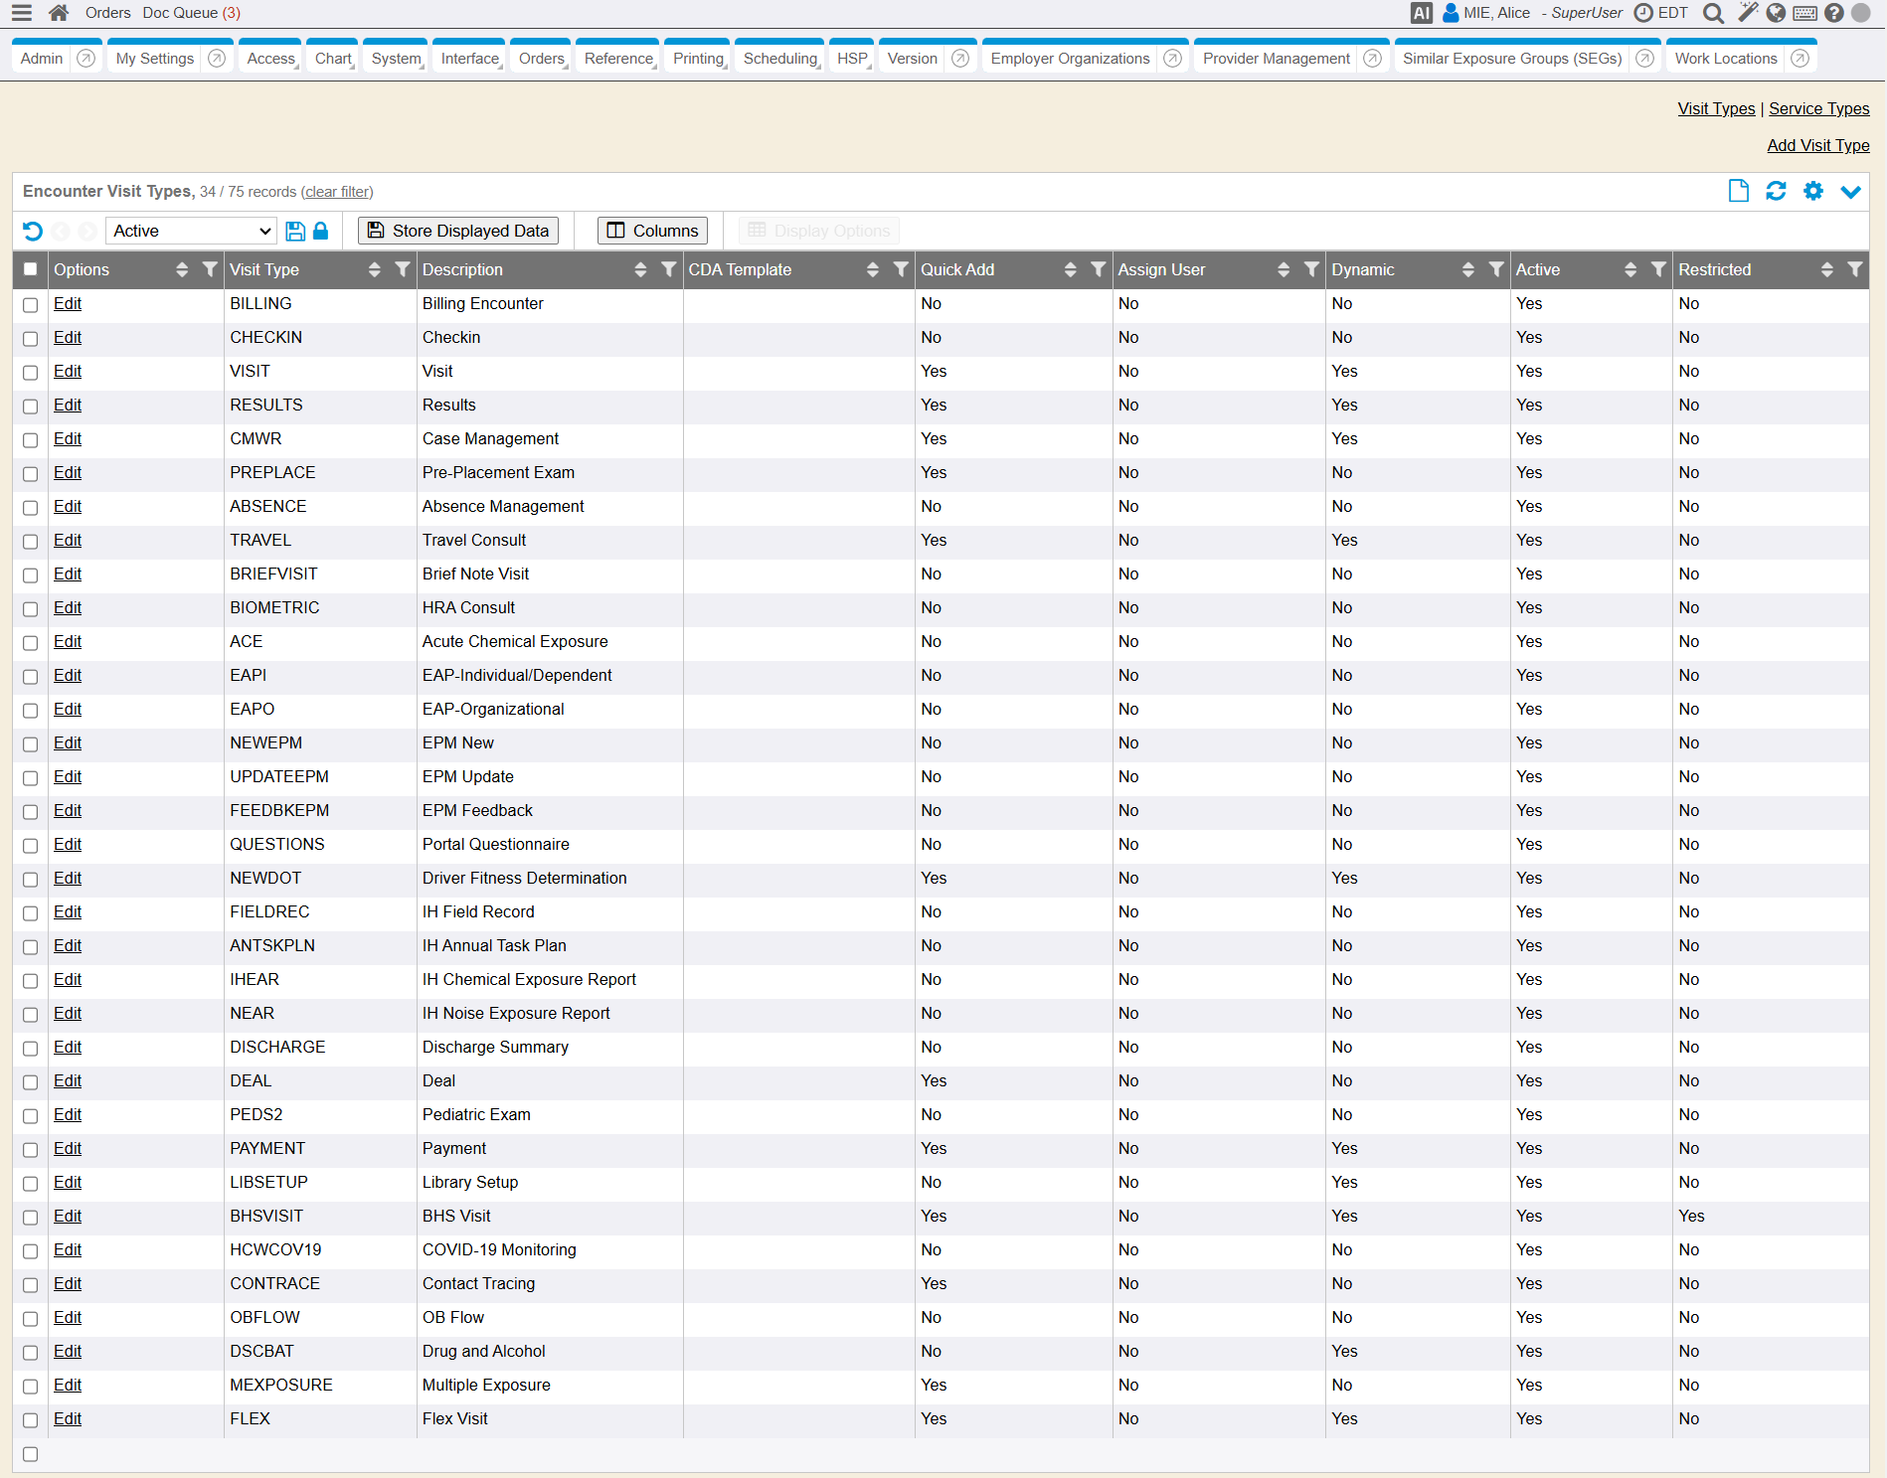The height and width of the screenshot is (1478, 1887).
Task: Open the magic wand tool icon
Action: [1747, 13]
